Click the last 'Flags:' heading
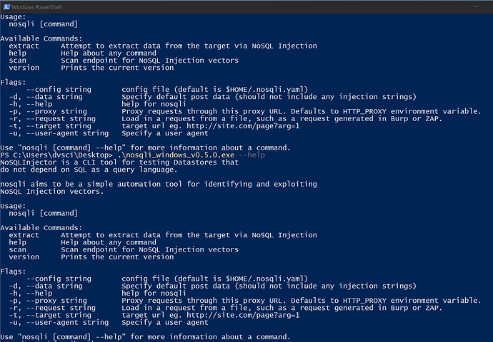The image size is (493, 342). (x=13, y=271)
